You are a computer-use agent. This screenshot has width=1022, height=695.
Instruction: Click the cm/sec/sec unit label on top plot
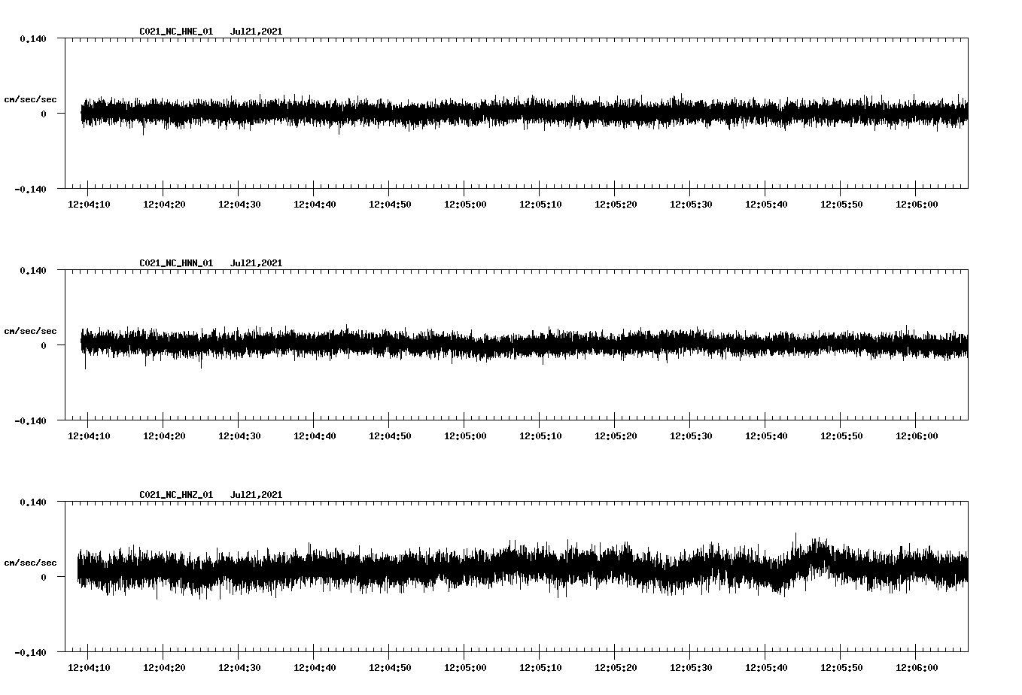(31, 98)
